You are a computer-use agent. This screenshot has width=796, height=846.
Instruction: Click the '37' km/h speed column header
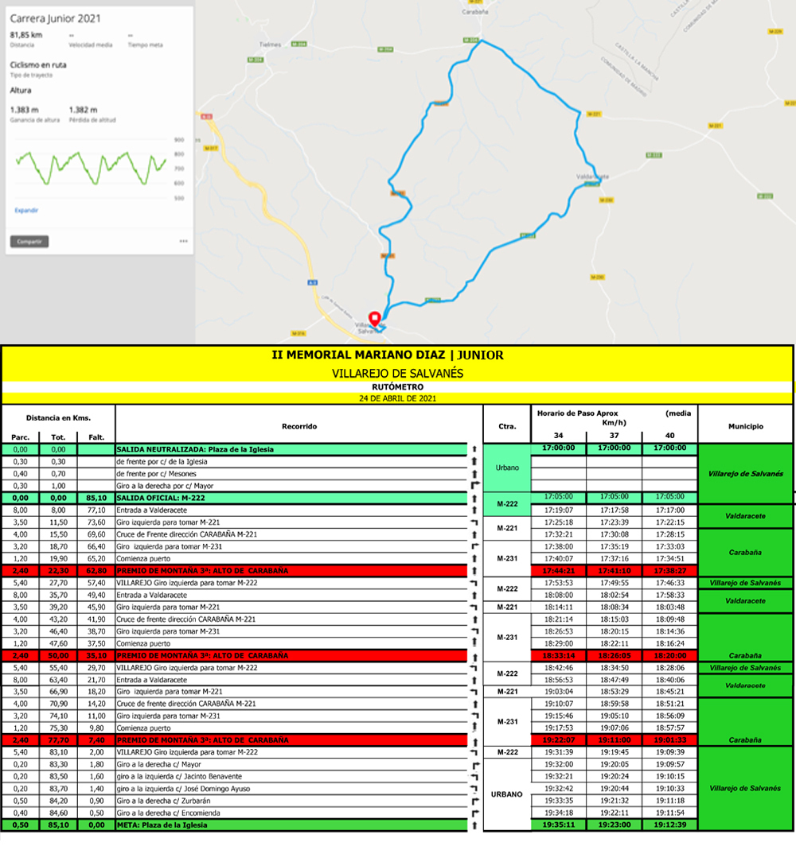point(614,436)
